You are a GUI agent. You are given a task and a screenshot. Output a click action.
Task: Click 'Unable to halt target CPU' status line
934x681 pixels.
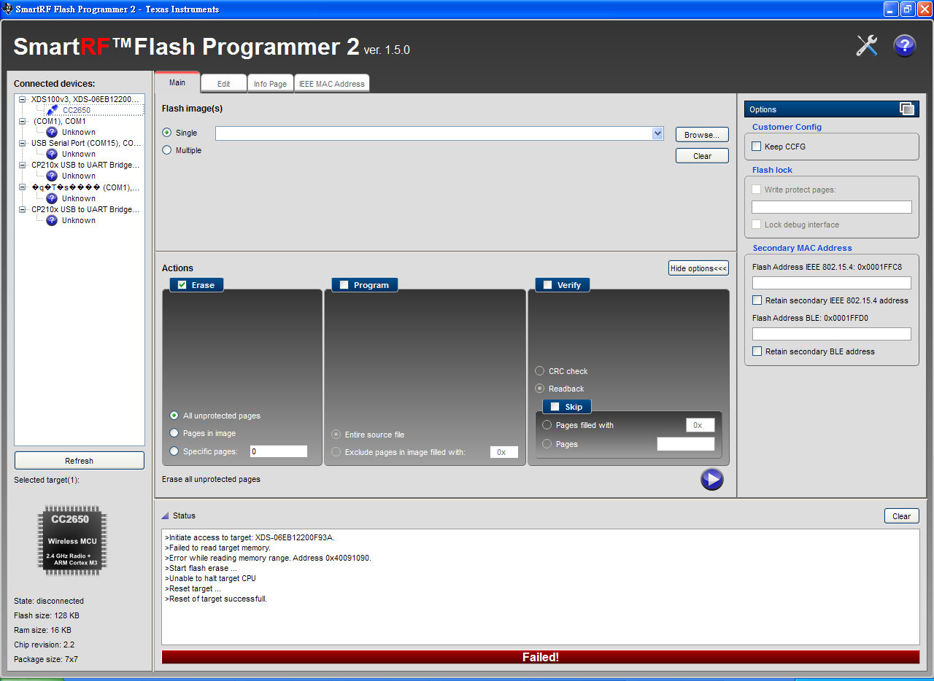210,578
